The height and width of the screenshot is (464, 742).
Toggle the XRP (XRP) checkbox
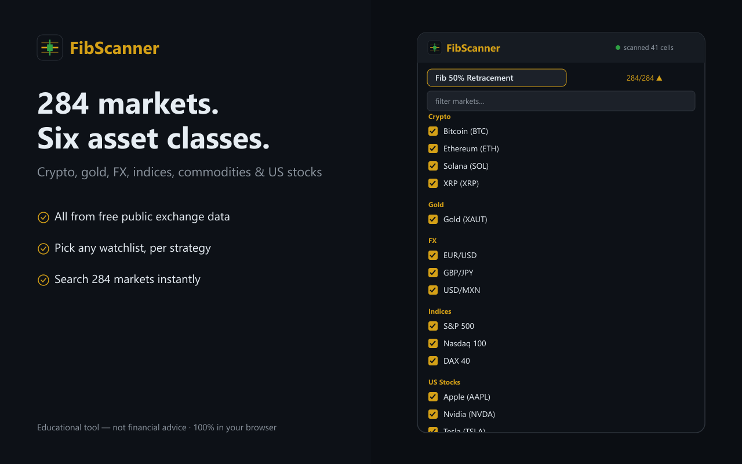tap(433, 183)
